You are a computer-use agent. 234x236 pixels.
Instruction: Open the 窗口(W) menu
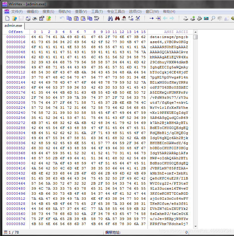click(x=152, y=12)
